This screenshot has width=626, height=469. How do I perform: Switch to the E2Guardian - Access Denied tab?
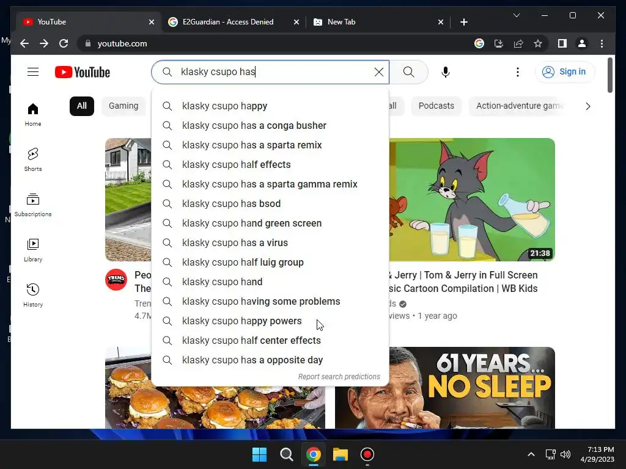tap(227, 22)
